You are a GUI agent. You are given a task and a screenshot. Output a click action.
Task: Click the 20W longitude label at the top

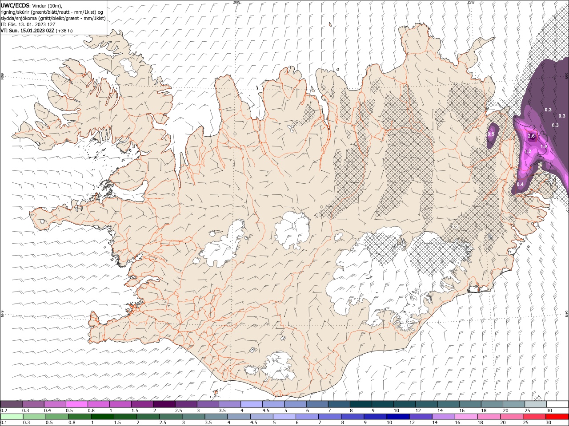pos(236,2)
